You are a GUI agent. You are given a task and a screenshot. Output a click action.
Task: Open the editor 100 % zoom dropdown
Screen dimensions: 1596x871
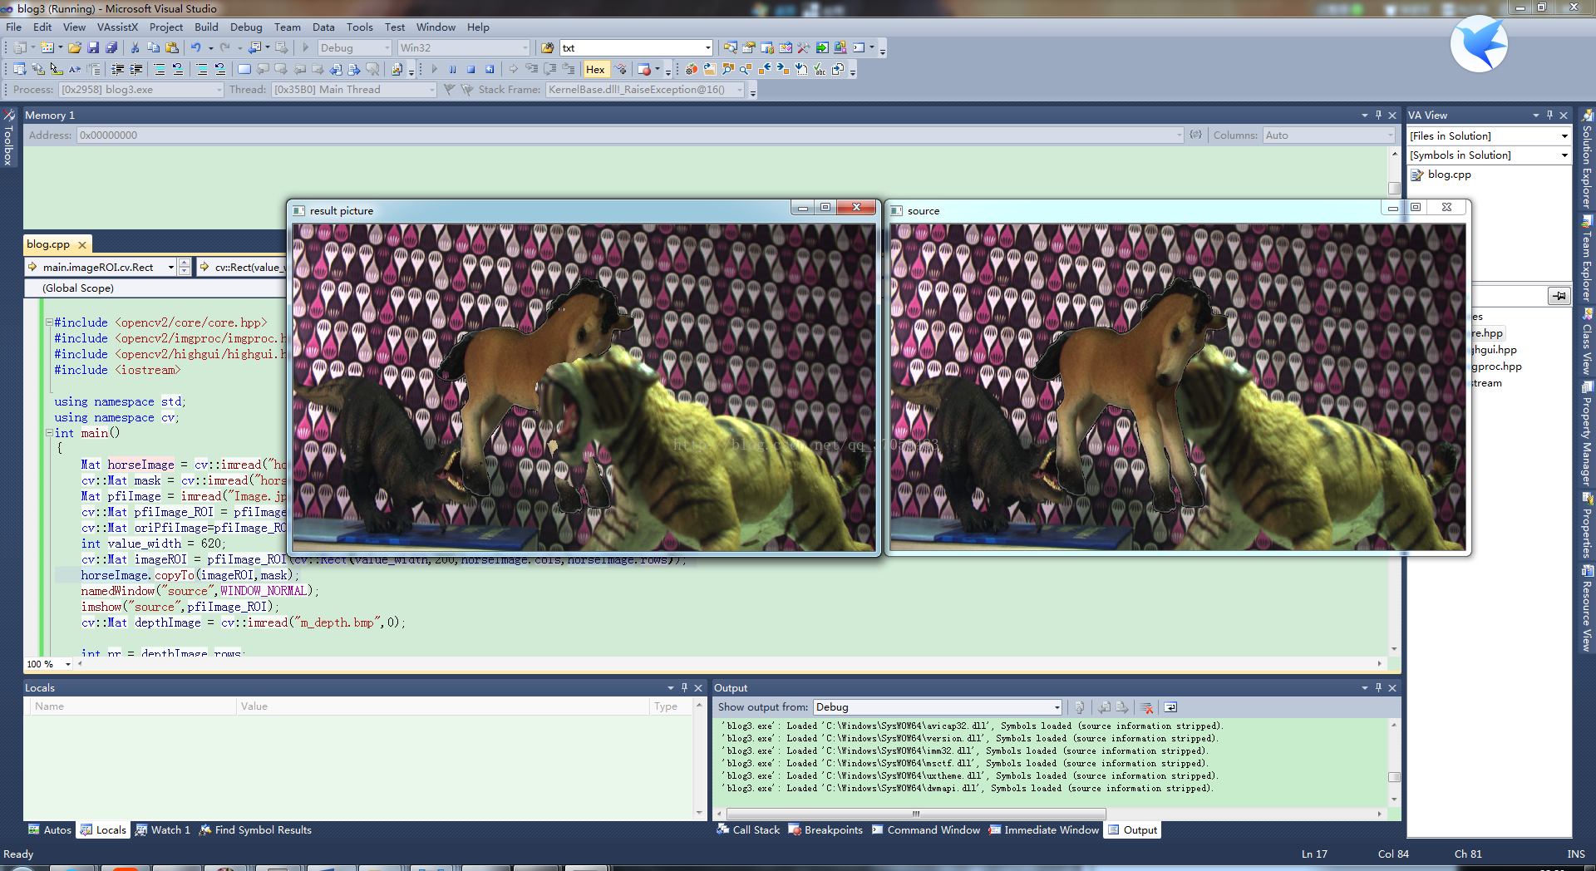(68, 664)
